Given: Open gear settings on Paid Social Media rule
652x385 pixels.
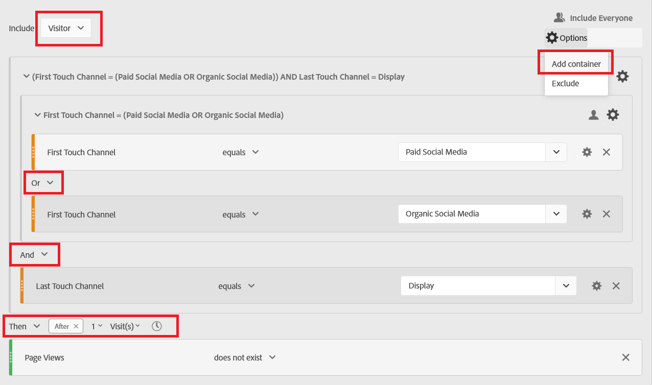Looking at the screenshot, I should (587, 152).
